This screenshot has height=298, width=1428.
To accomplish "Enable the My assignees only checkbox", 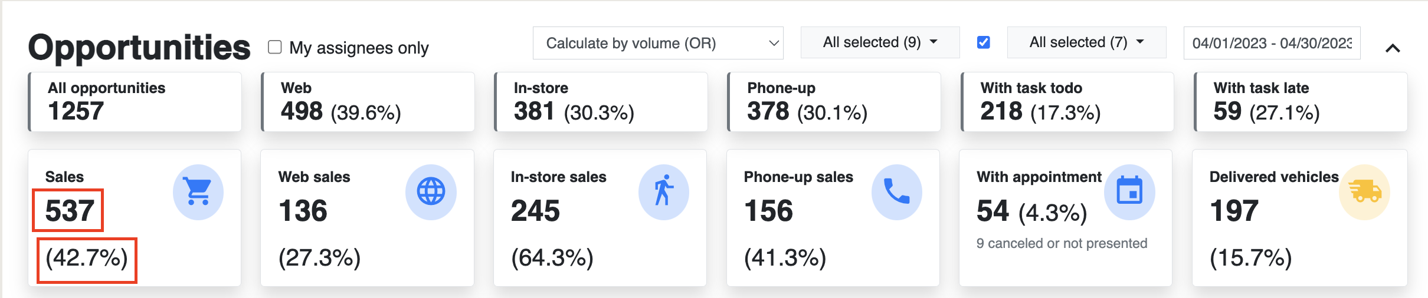I will (275, 47).
